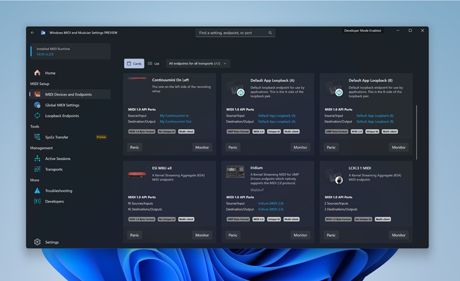This screenshot has width=460, height=281.
Task: Click Continuumini On Left device image
Action: pyautogui.click(x=137, y=78)
